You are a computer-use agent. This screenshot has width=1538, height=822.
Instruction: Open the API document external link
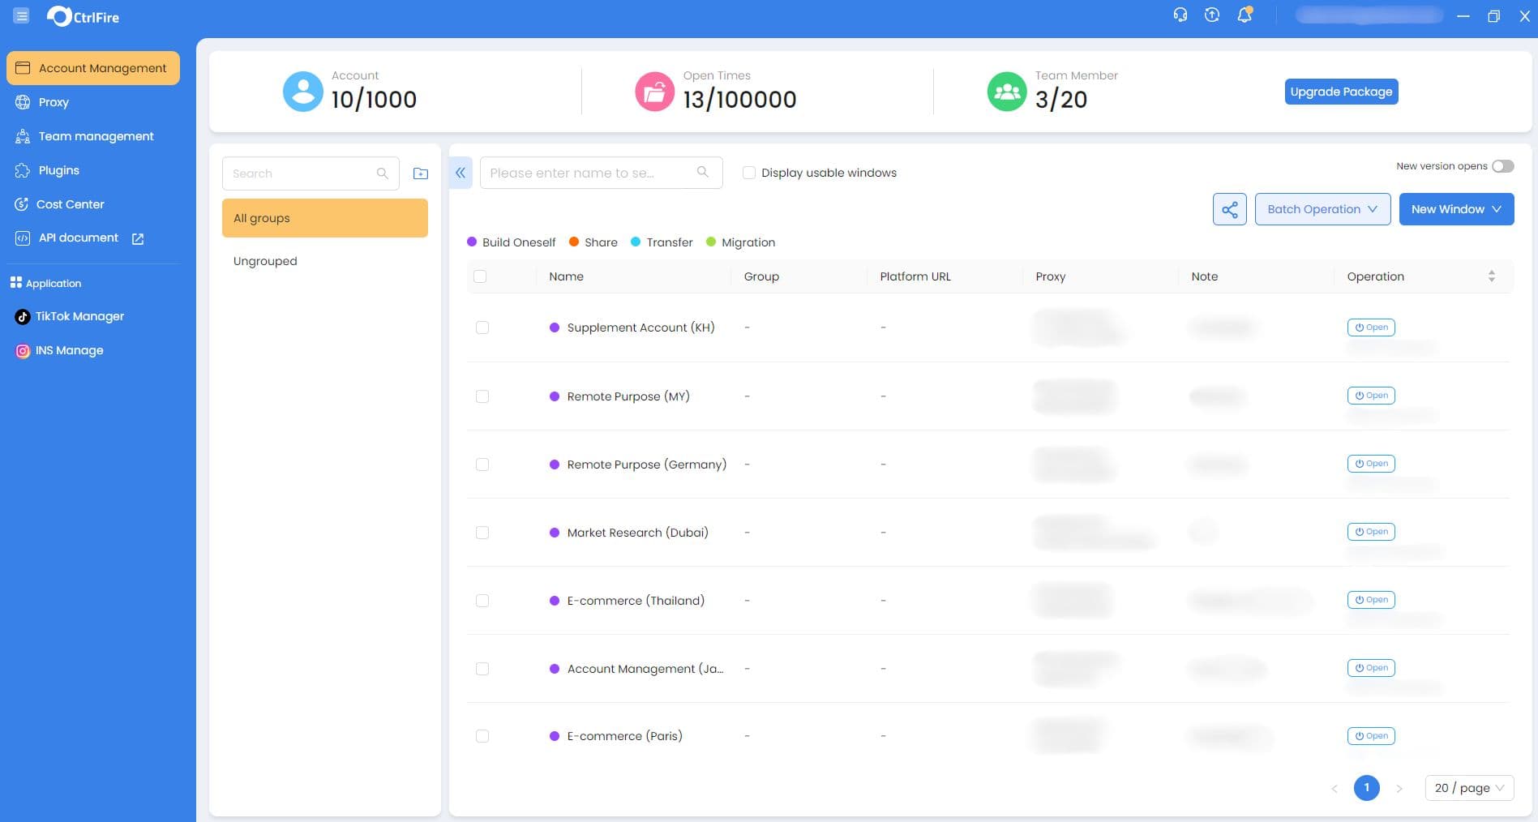[136, 238]
